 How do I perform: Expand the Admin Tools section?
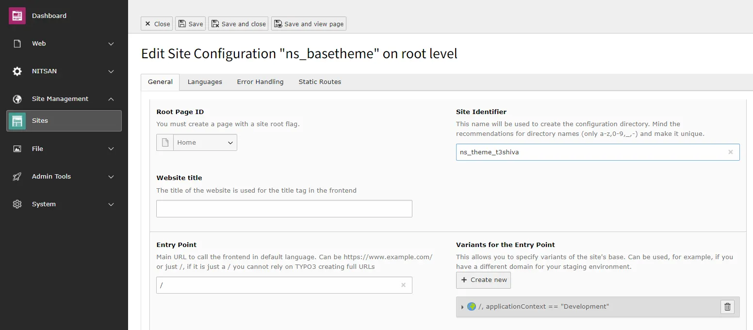pyautogui.click(x=111, y=177)
